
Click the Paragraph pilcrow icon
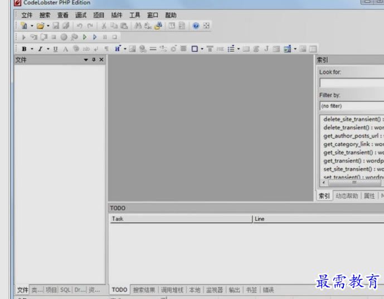pyautogui.click(x=106, y=49)
